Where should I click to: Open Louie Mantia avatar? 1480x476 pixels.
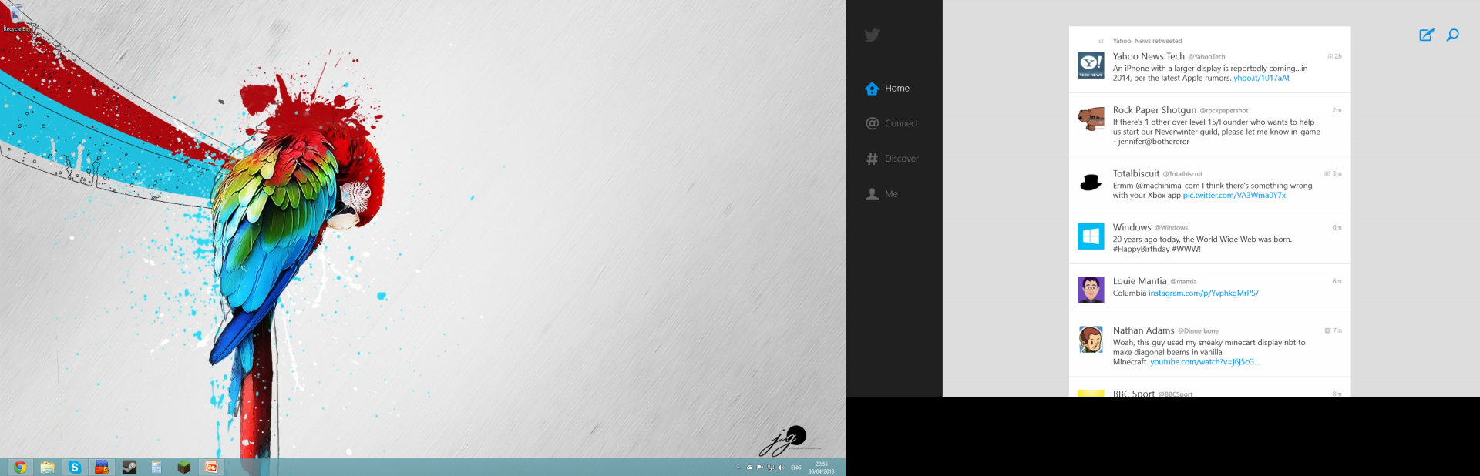(1091, 290)
